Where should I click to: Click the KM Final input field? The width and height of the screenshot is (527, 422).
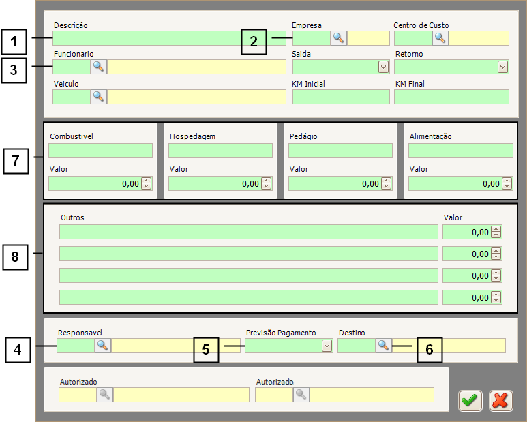pos(451,97)
